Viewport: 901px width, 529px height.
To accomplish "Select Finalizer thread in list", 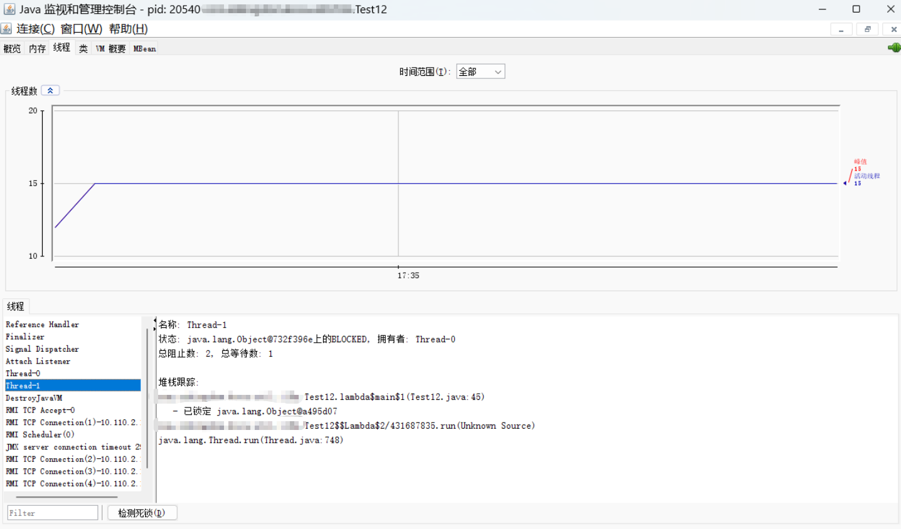I will (73, 337).
